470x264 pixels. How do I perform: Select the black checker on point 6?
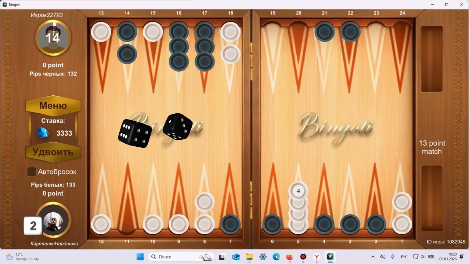(272, 224)
